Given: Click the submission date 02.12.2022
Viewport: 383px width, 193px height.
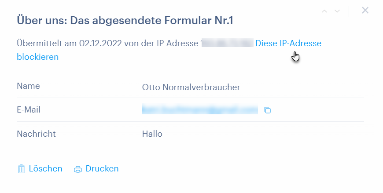Looking at the screenshot, I should pos(100,43).
